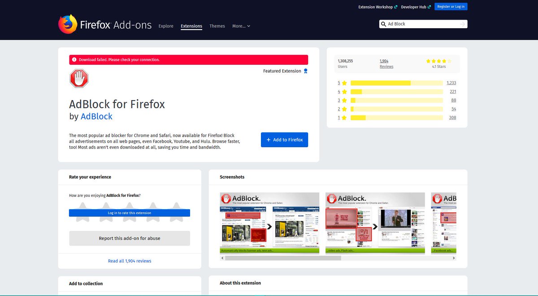Click the star icon beside rating 3
This screenshot has width=538, height=296.
pyautogui.click(x=344, y=101)
